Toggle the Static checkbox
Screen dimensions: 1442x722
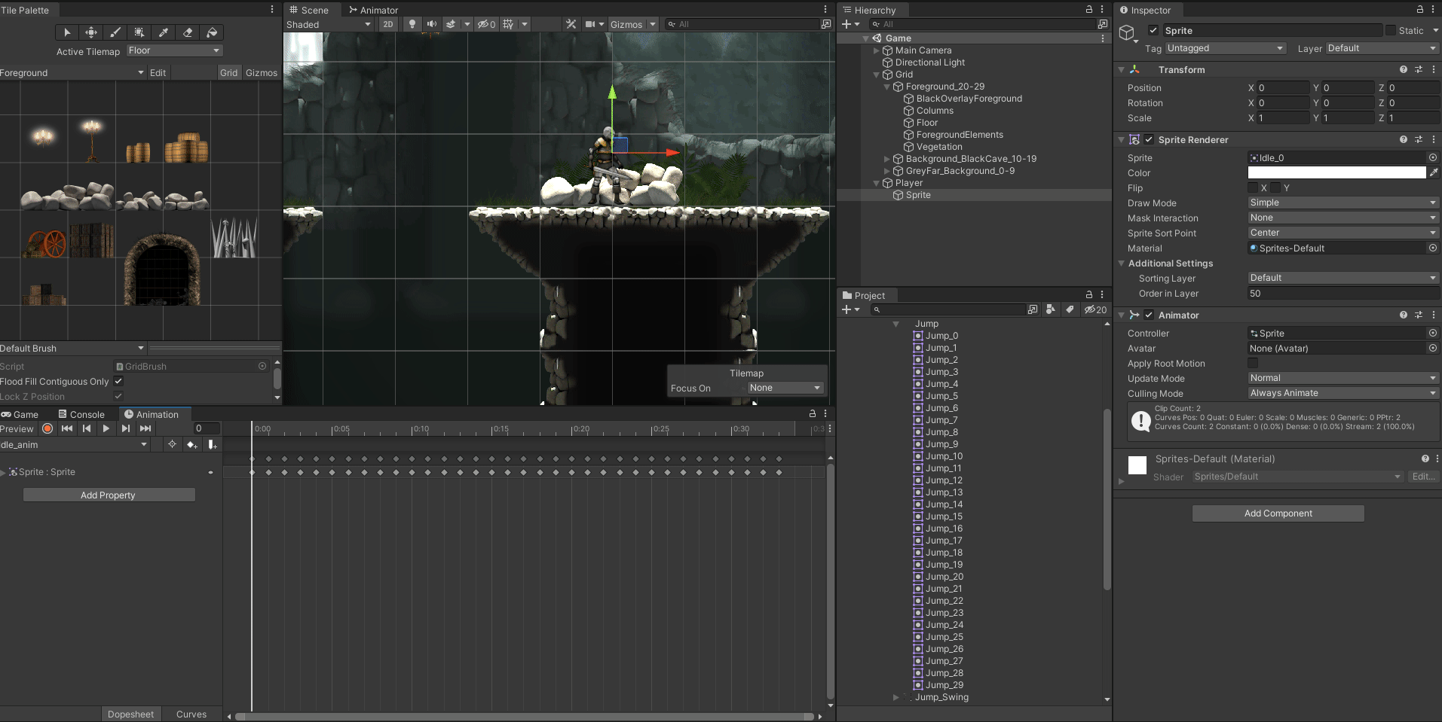[1391, 30]
